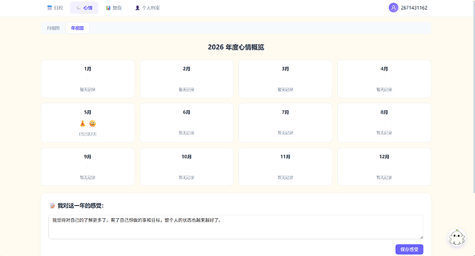This screenshot has width=475, height=256.
Task: Open the 11月 month card
Action: [x=286, y=167]
